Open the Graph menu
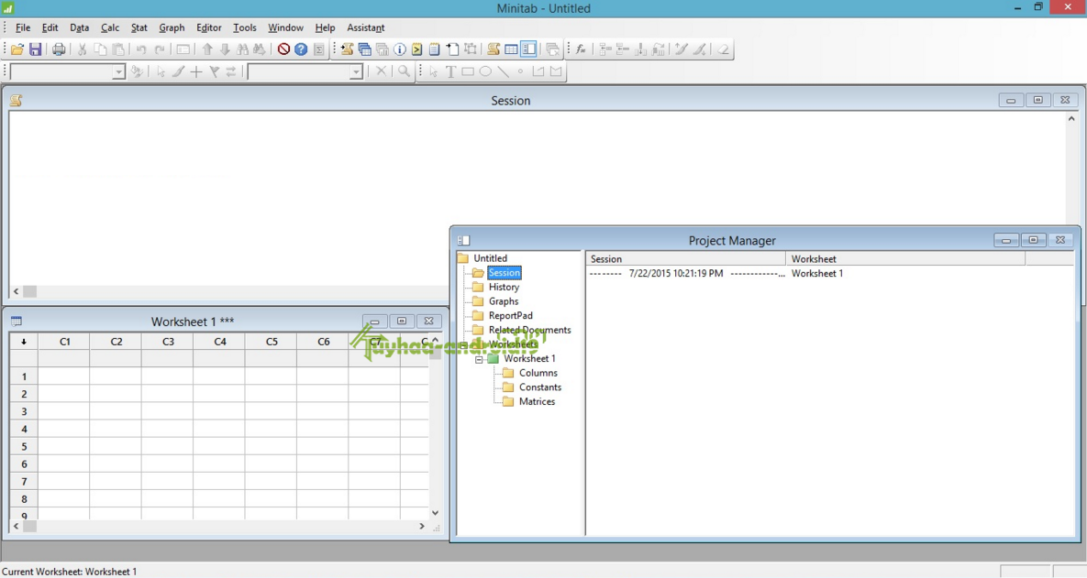Viewport: 1087px width, 578px height. [x=172, y=27]
